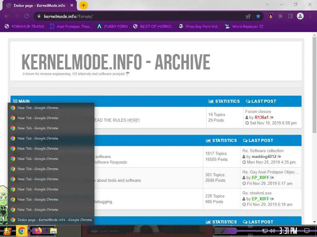
Task: Expand the hidden tray icons chevron
Action: [257, 231]
